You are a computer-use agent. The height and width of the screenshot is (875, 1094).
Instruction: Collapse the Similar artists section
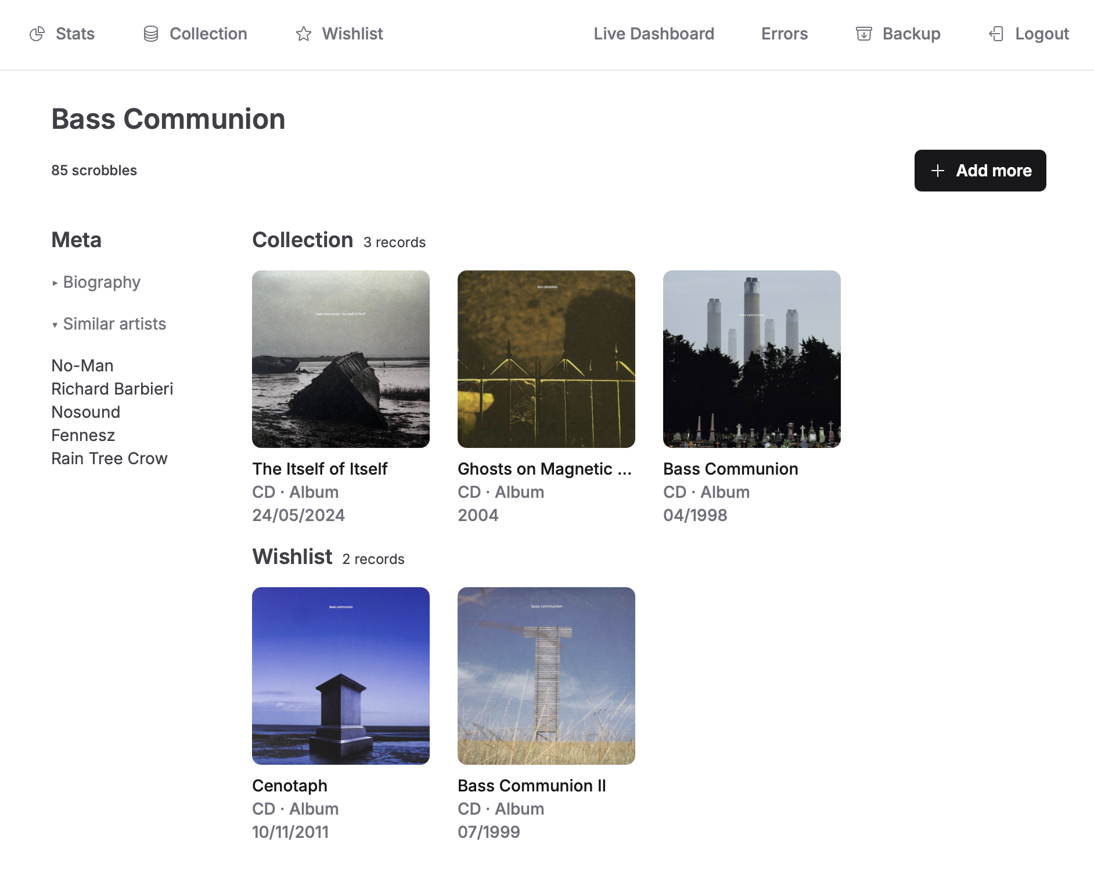109,324
